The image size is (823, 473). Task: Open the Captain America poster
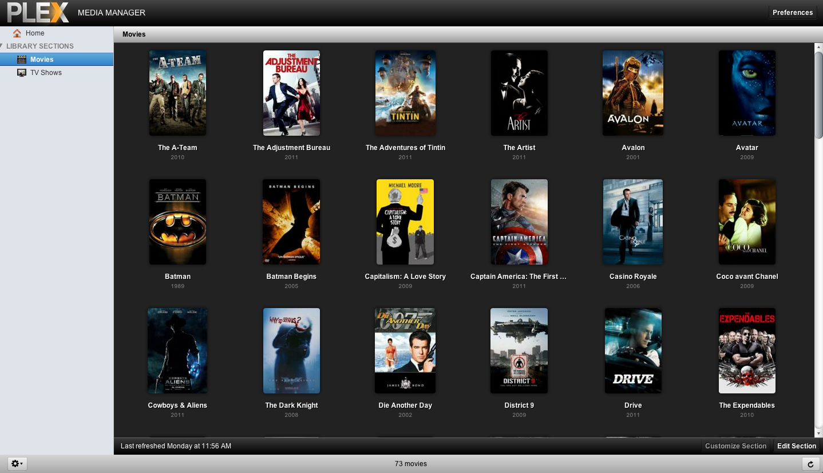[519, 222]
